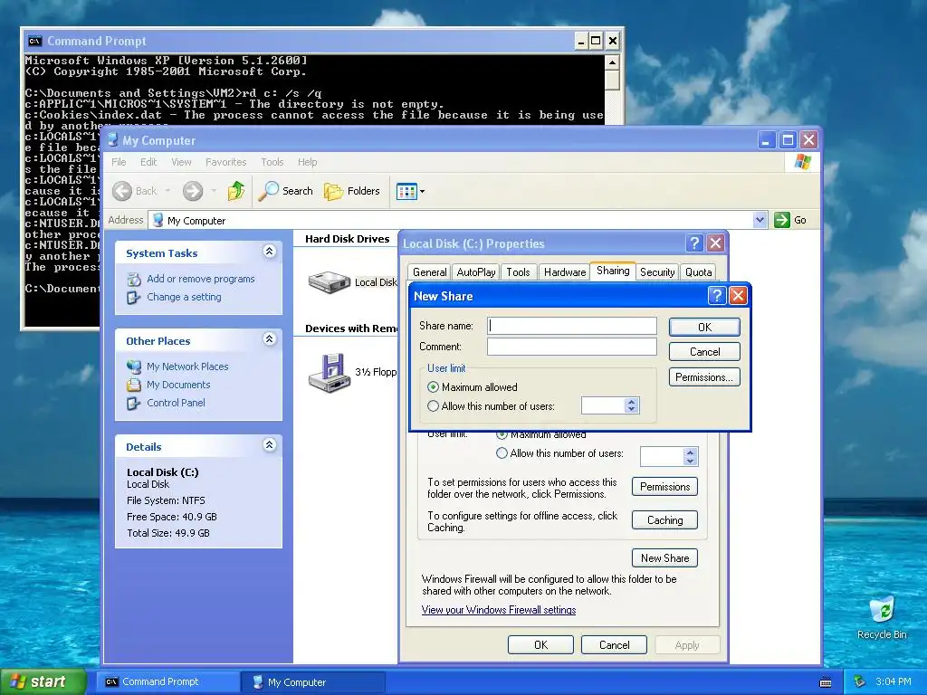Open the Tools menu in My Computer

[272, 162]
